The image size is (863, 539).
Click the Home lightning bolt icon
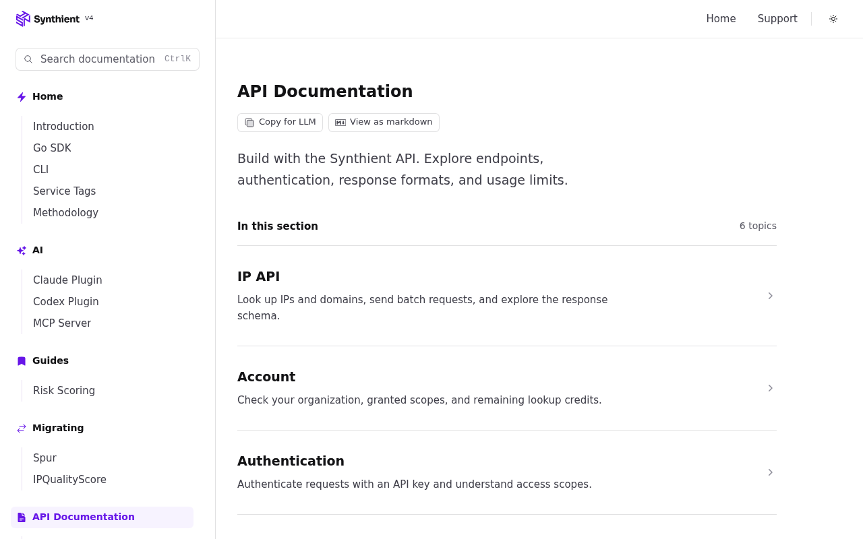click(x=22, y=97)
